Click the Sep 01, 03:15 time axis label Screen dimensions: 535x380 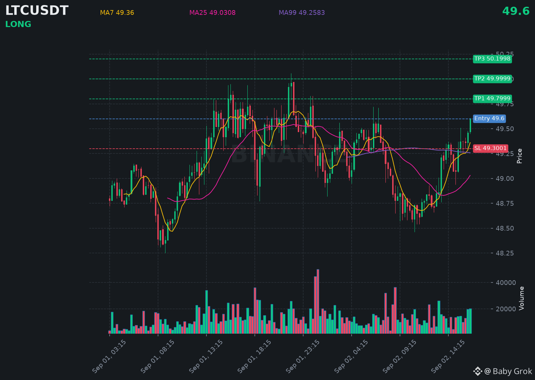pyautogui.click(x=109, y=357)
